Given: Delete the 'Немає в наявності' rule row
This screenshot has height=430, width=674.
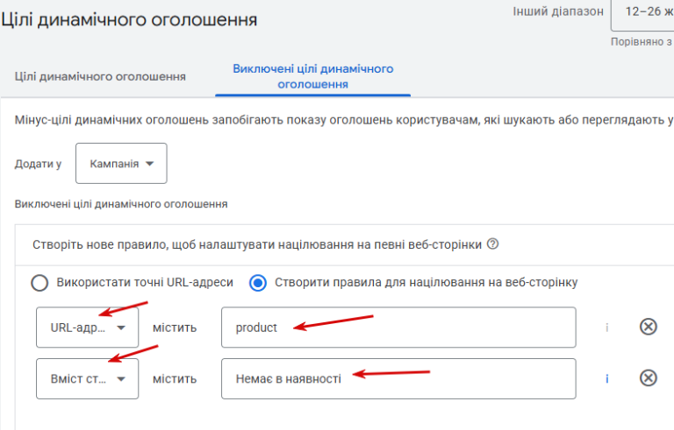Looking at the screenshot, I should pyautogui.click(x=649, y=378).
